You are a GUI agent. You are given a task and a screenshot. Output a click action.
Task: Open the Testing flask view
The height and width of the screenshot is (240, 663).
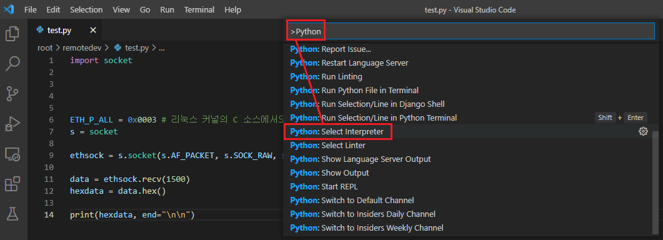[x=12, y=214]
